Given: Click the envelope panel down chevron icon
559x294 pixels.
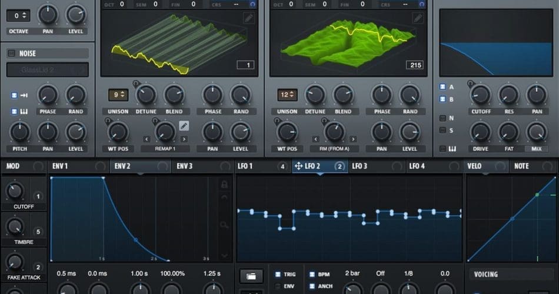Looking at the screenshot, I should [x=224, y=256].
